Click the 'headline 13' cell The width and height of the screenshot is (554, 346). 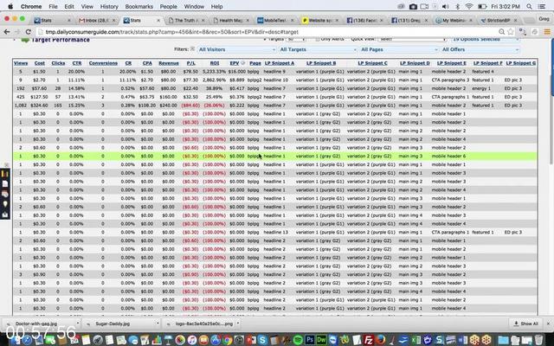[276, 233]
